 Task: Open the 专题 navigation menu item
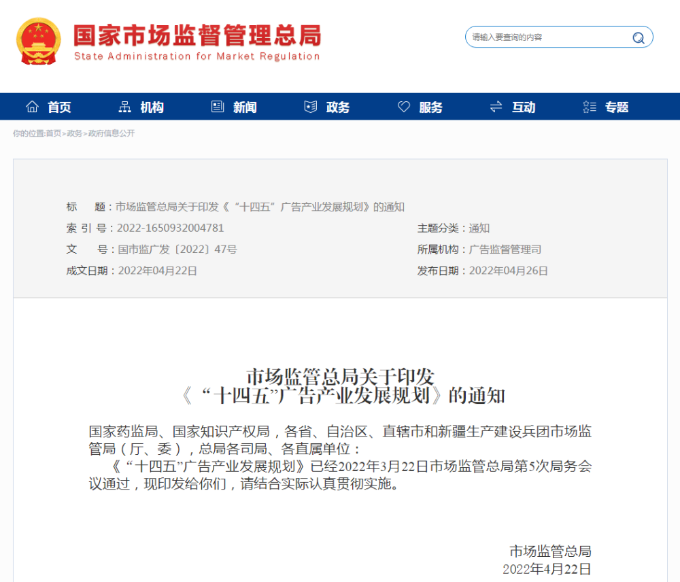tap(617, 107)
